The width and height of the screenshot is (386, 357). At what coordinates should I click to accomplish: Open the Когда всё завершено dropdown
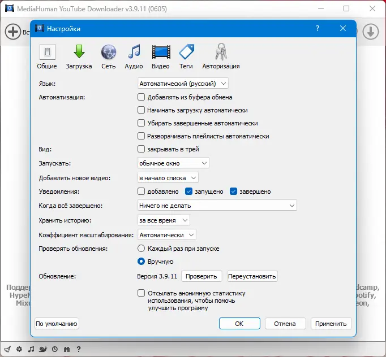pyautogui.click(x=217, y=205)
